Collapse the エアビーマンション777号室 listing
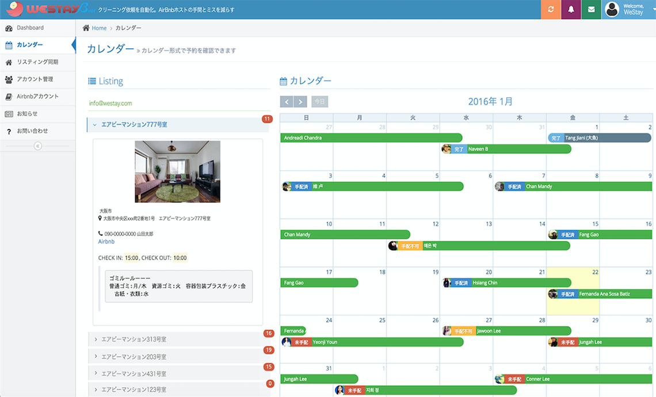 tap(134, 124)
